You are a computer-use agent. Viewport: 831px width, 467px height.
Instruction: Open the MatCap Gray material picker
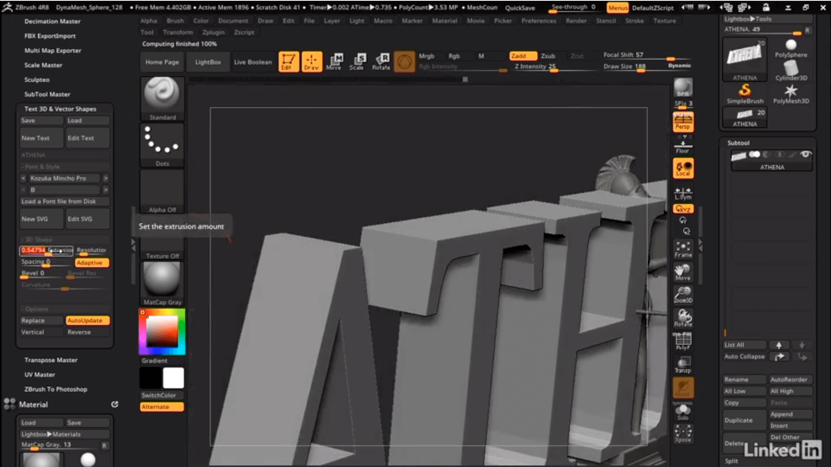click(x=162, y=284)
